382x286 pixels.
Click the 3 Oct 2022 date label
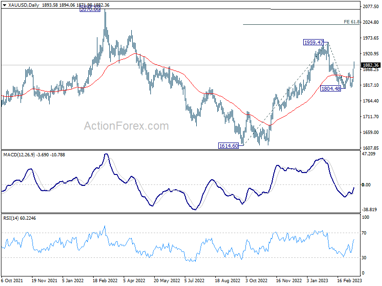click(x=256, y=280)
